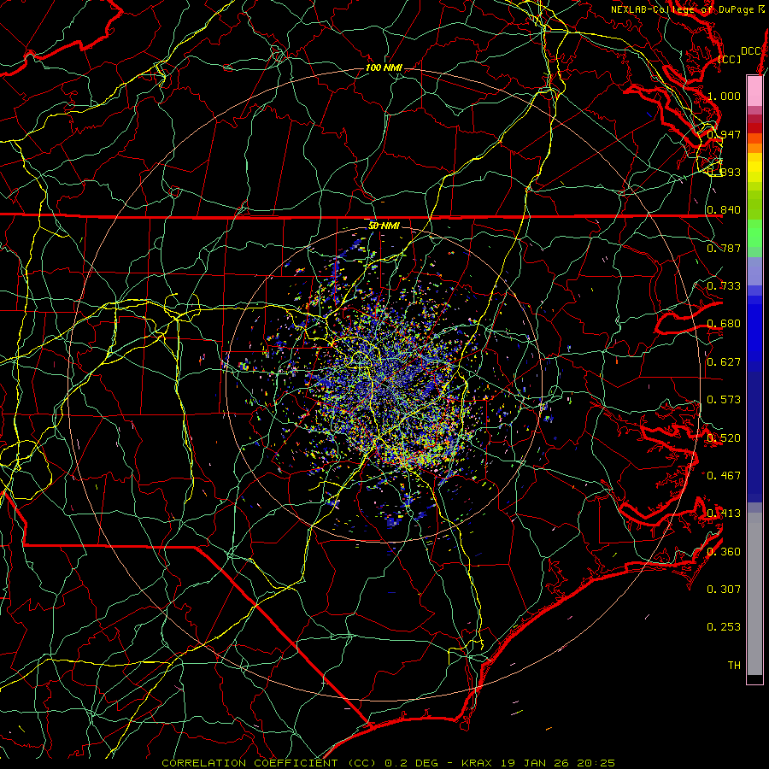Screen dimensions: 769x769
Task: Pick the bright green color bar segment
Action: coord(754,233)
